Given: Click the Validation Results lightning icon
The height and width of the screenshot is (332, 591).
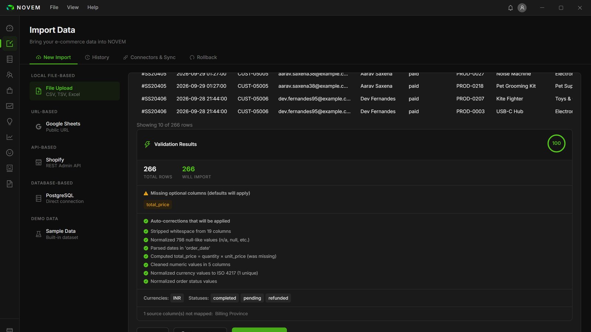Looking at the screenshot, I should pos(147,144).
